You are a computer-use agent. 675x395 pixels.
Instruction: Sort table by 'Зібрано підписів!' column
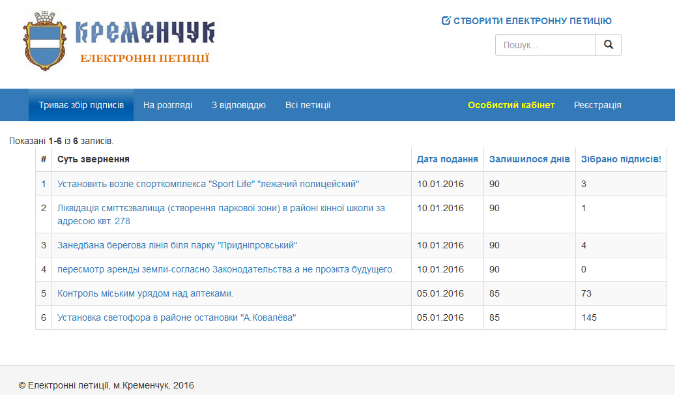point(620,159)
